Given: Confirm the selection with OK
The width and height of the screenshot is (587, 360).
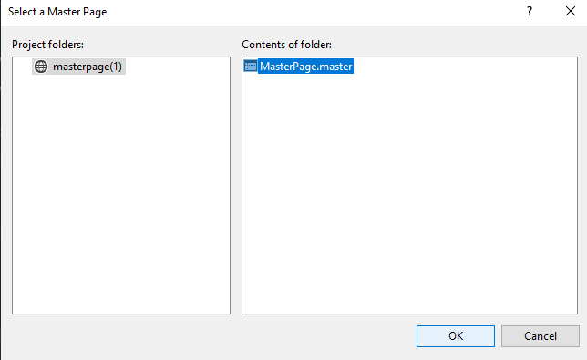Looking at the screenshot, I should coord(455,336).
